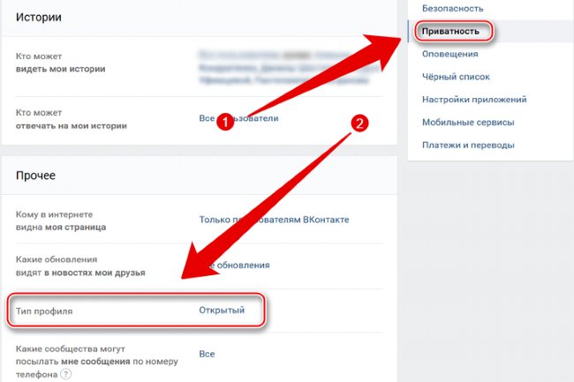Open Платежи и переводы section
Image resolution: width=574 pixels, height=382 pixels.
pyautogui.click(x=468, y=145)
